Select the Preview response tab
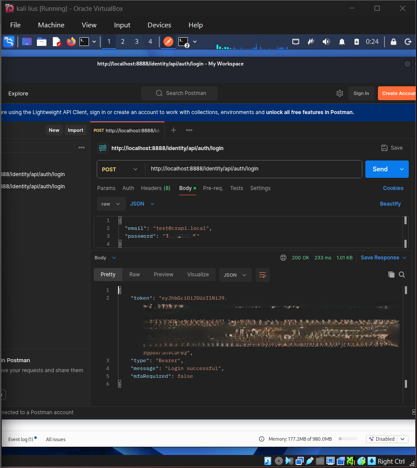The width and height of the screenshot is (417, 468). tap(163, 275)
